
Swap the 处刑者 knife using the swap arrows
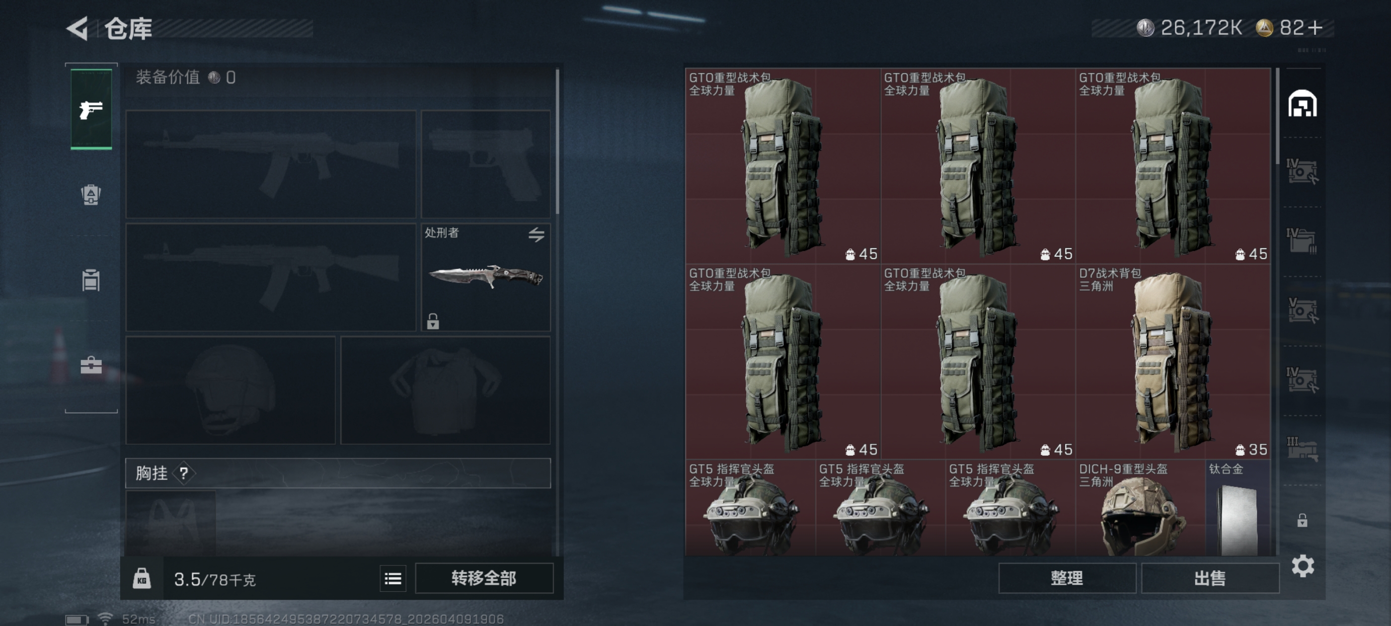click(536, 235)
